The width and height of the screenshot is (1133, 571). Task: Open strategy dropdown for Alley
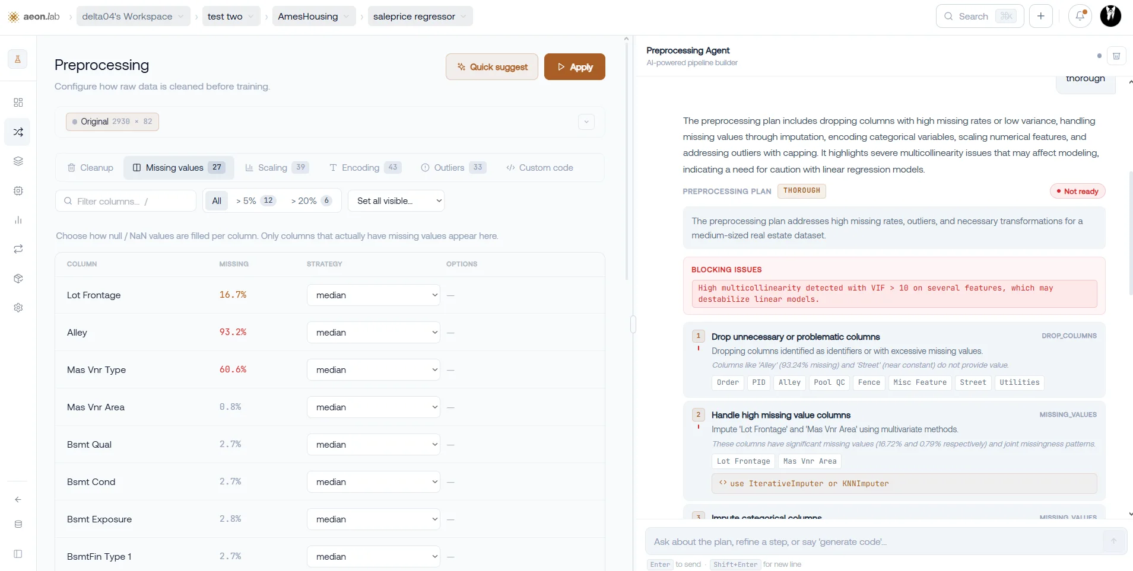(373, 333)
